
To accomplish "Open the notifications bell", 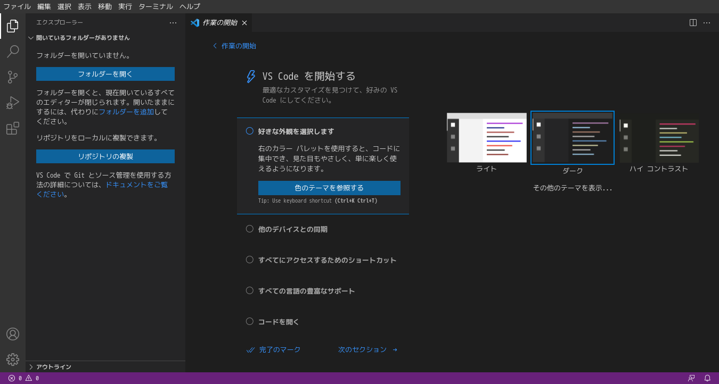I will (x=707, y=378).
